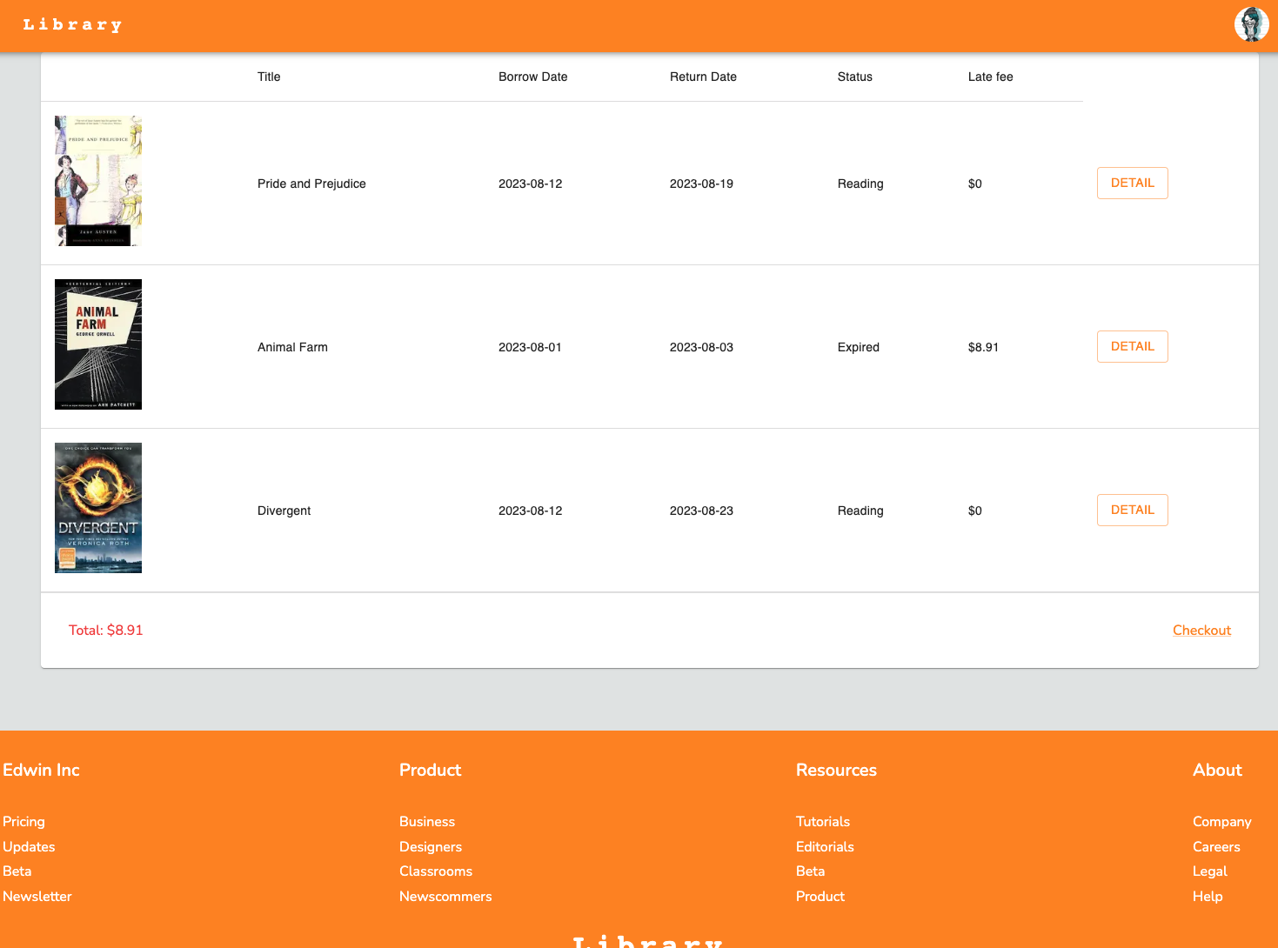The image size is (1278, 948).
Task: Click the Library logo in the footer
Action: coord(646,941)
